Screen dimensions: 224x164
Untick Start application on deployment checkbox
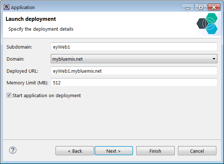pyautogui.click(x=9, y=95)
